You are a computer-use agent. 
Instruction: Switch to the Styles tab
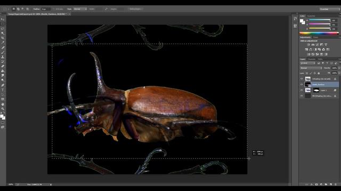[315, 37]
